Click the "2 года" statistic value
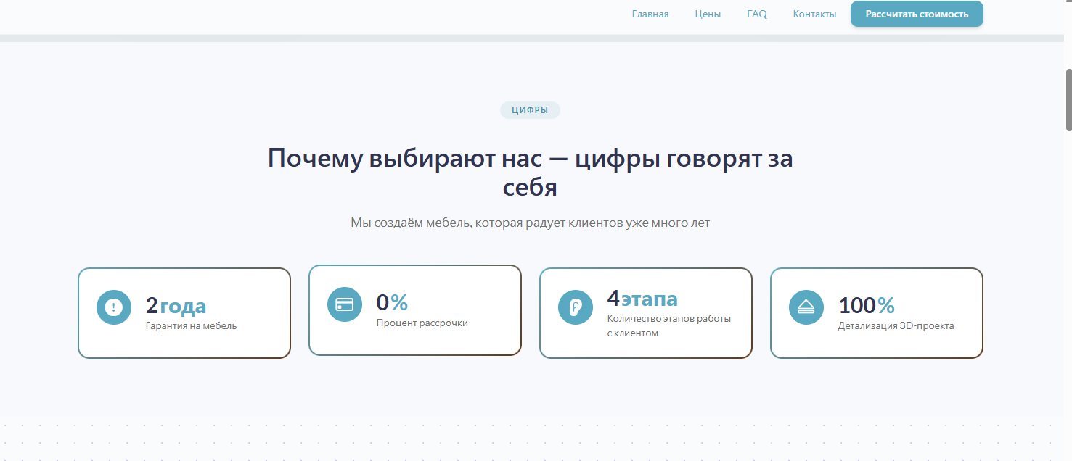1072x461 pixels. click(176, 306)
